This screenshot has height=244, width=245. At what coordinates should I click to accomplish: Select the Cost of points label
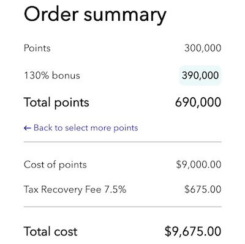[x=55, y=165]
